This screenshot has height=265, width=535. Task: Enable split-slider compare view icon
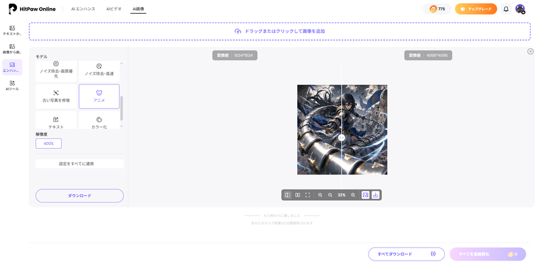pyautogui.click(x=287, y=195)
